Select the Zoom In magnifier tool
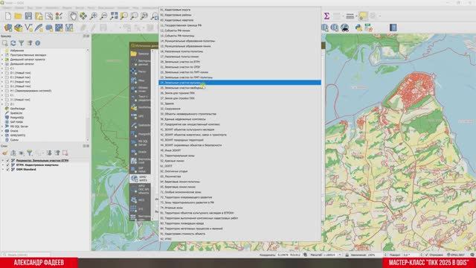 point(94,16)
